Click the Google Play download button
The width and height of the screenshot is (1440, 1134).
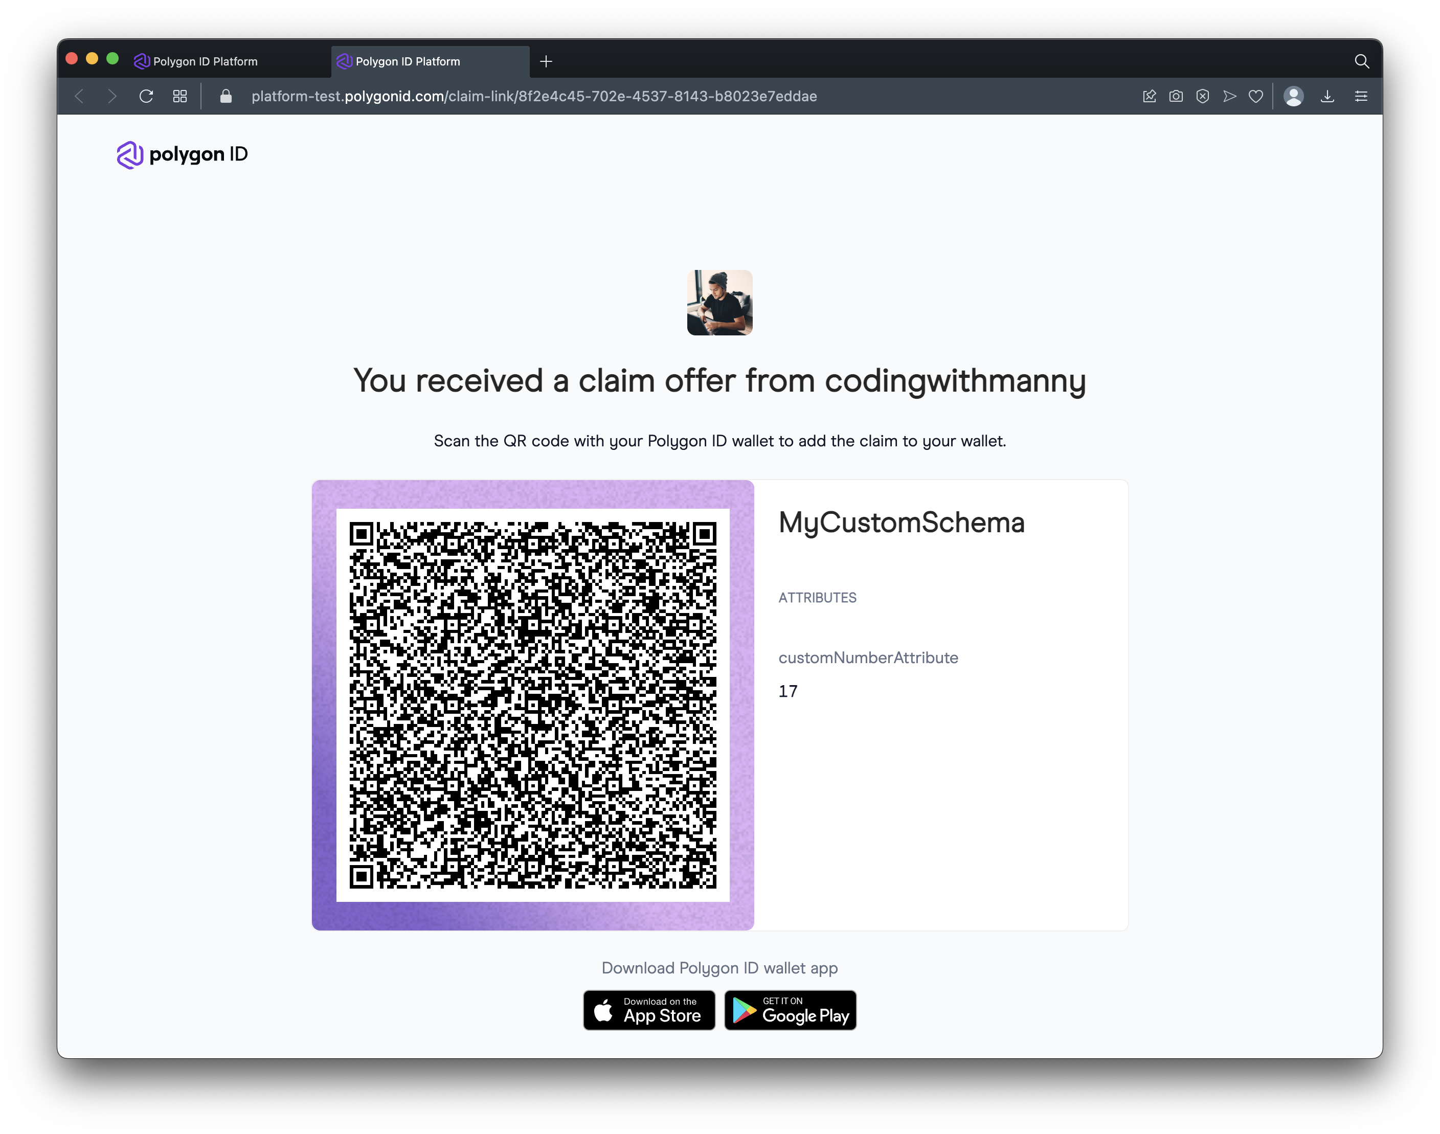[790, 1010]
